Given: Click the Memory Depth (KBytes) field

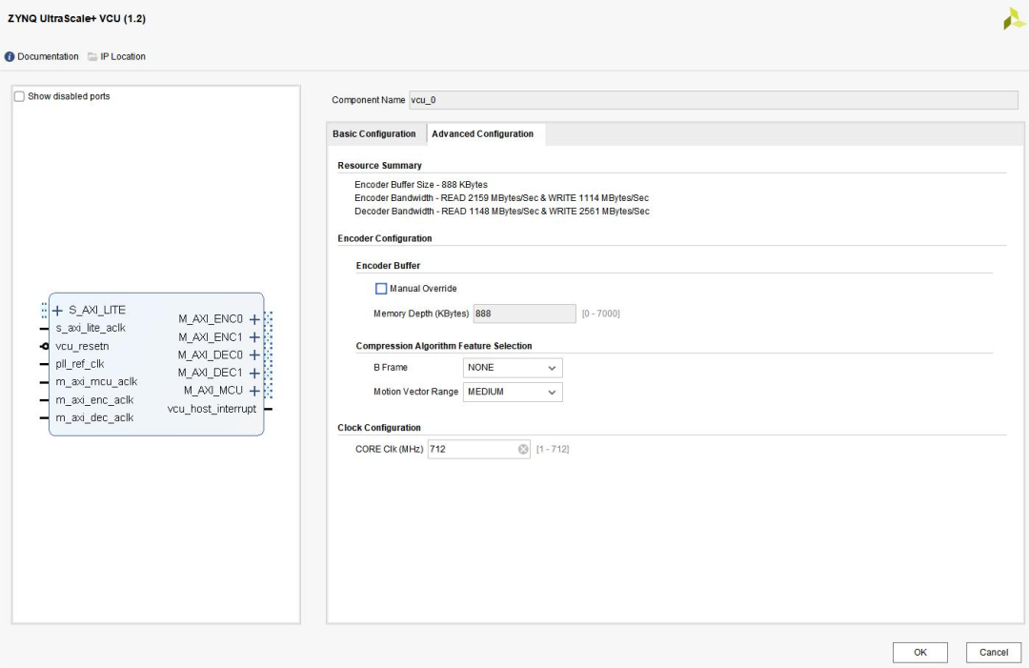Looking at the screenshot, I should click(x=525, y=314).
